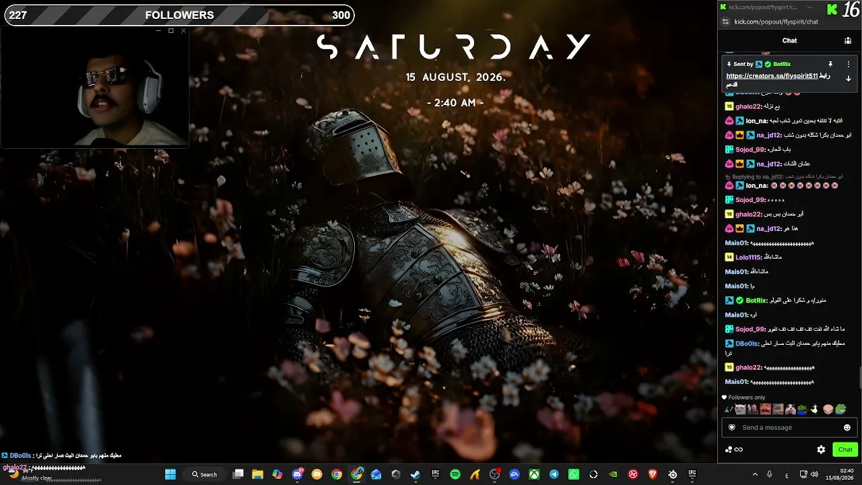This screenshot has height=485, width=862.
Task: Click the kick.com popout address bar
Action: pyautogui.click(x=776, y=22)
